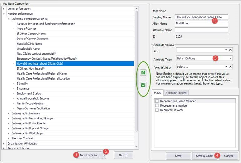Expand Interested in Lectures node
Screen dimensions: 241x163
(x=9, y=113)
